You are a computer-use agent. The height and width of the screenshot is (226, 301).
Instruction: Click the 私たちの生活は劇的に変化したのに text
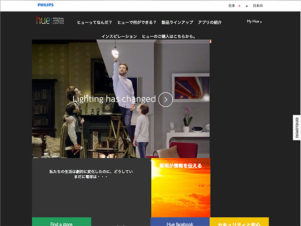(x=91, y=174)
